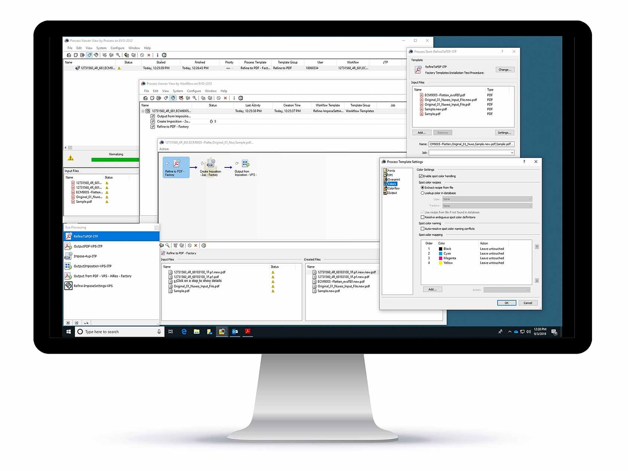
Task: Enable Resolve ambiguous spot color definitions
Action: (423, 217)
